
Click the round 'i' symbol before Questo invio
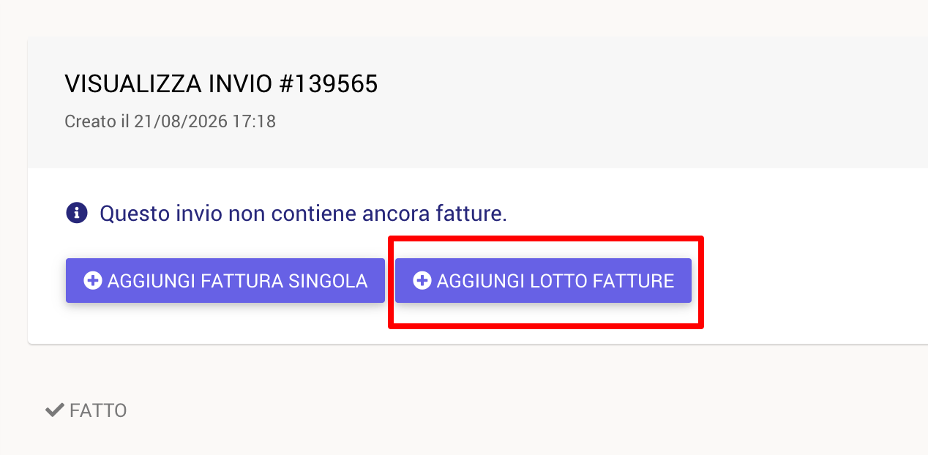77,214
